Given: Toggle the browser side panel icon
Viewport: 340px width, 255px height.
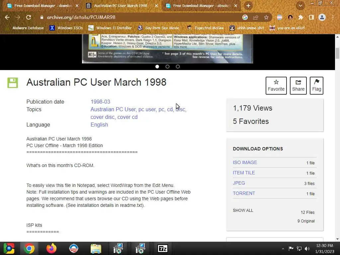Looking at the screenshot, I should coord(311,17).
